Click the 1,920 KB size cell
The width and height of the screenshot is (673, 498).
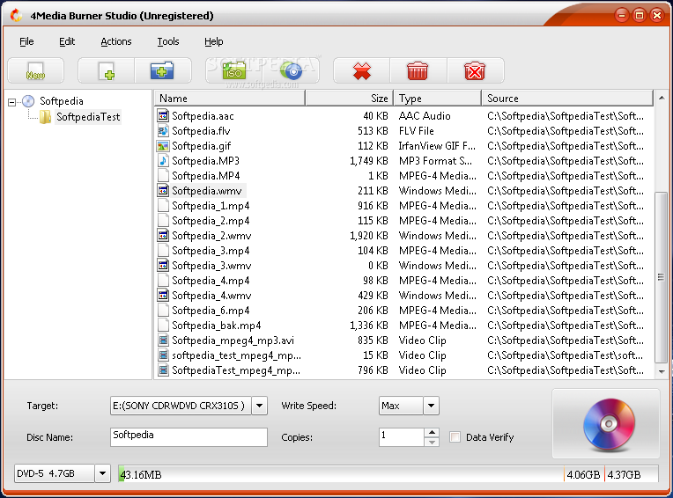click(369, 235)
